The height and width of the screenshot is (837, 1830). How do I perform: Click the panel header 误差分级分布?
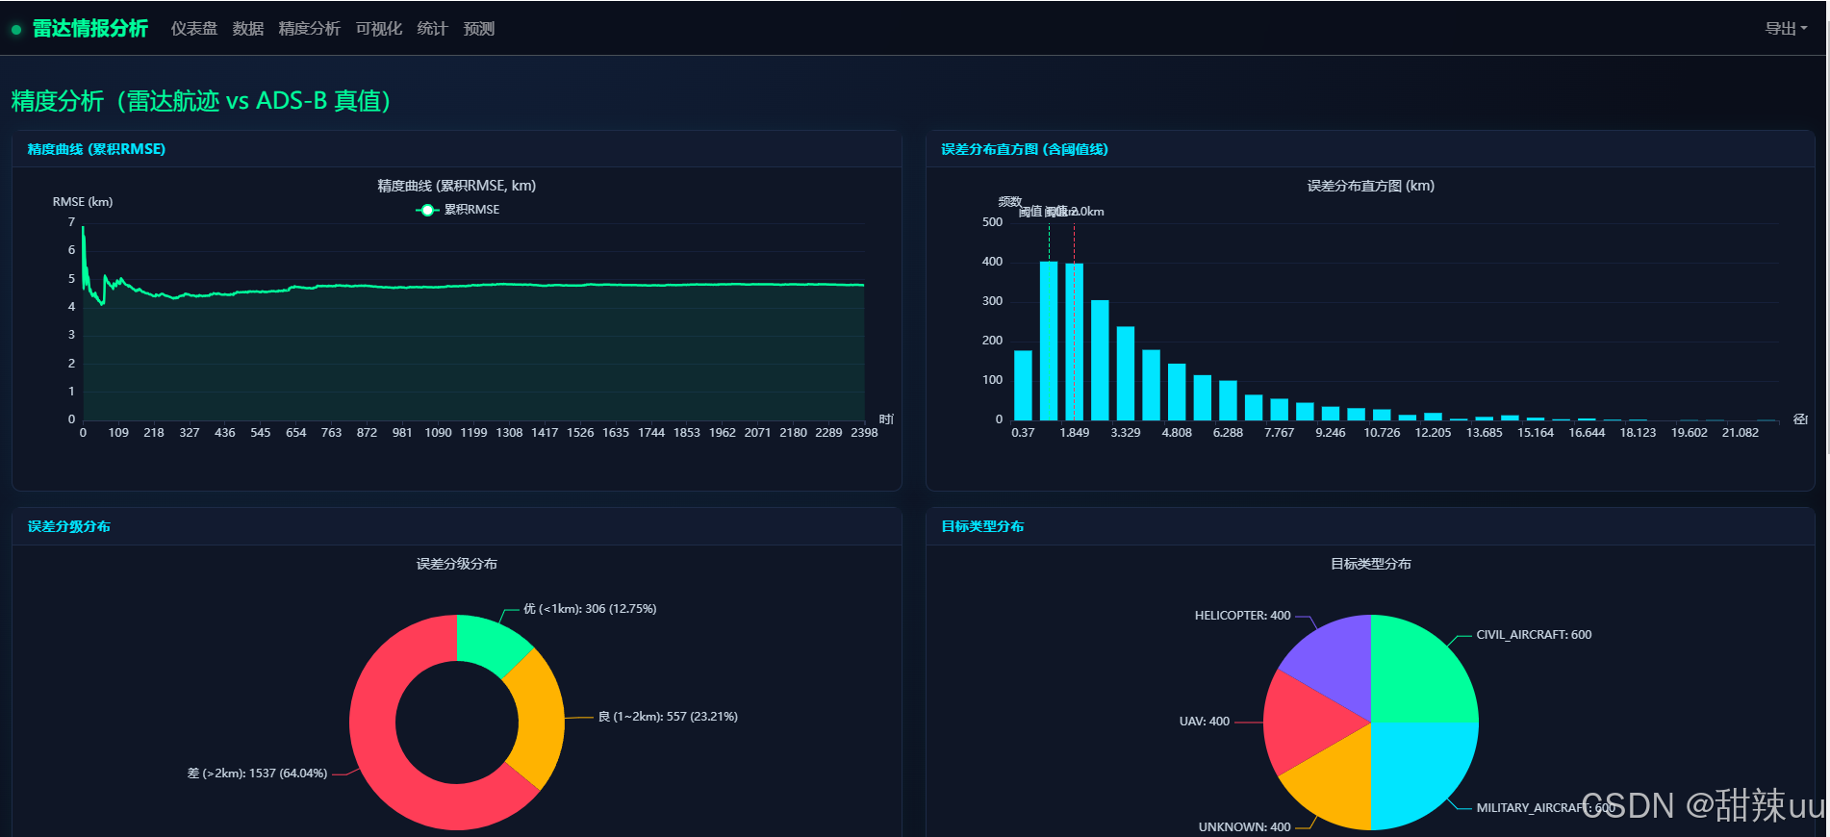pyautogui.click(x=69, y=526)
